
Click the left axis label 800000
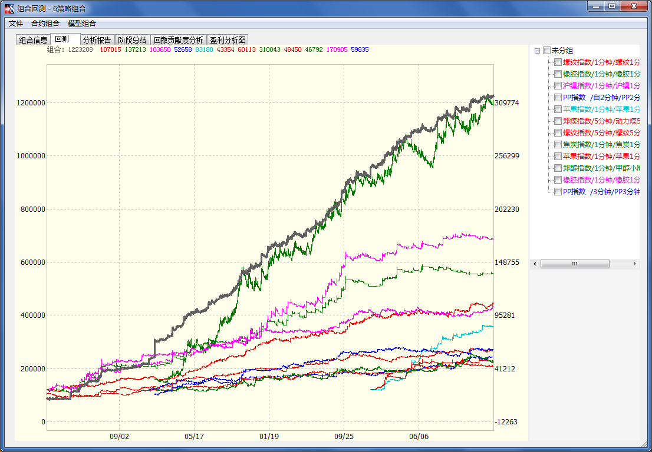coord(33,209)
